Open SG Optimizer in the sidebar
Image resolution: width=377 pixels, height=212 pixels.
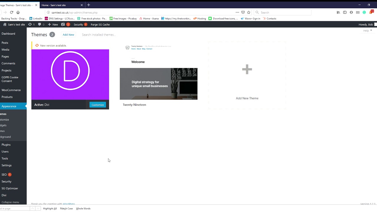tap(10, 188)
